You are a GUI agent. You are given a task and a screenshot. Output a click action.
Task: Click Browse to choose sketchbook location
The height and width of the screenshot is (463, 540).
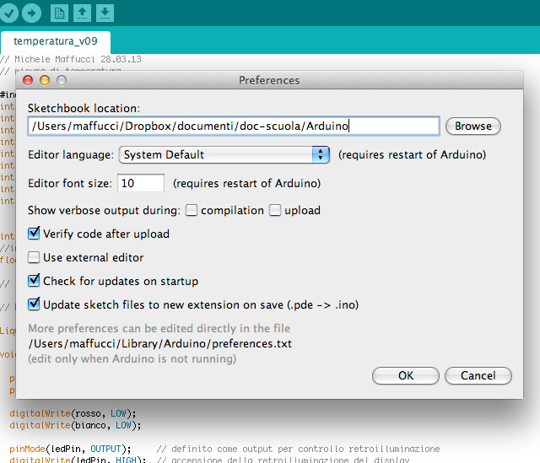(472, 127)
